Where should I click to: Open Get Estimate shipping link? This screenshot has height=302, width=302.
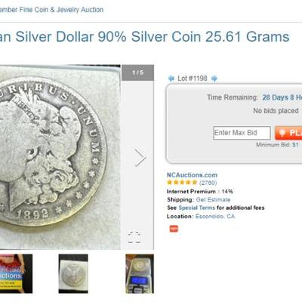tap(213, 199)
